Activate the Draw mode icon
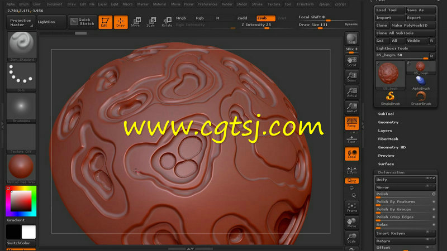This screenshot has width=447, height=251. point(121,22)
